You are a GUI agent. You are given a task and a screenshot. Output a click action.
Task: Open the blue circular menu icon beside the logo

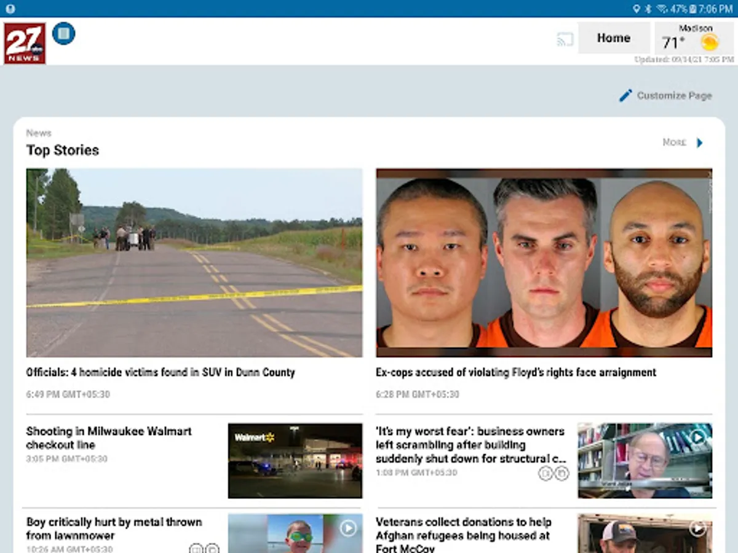click(64, 33)
